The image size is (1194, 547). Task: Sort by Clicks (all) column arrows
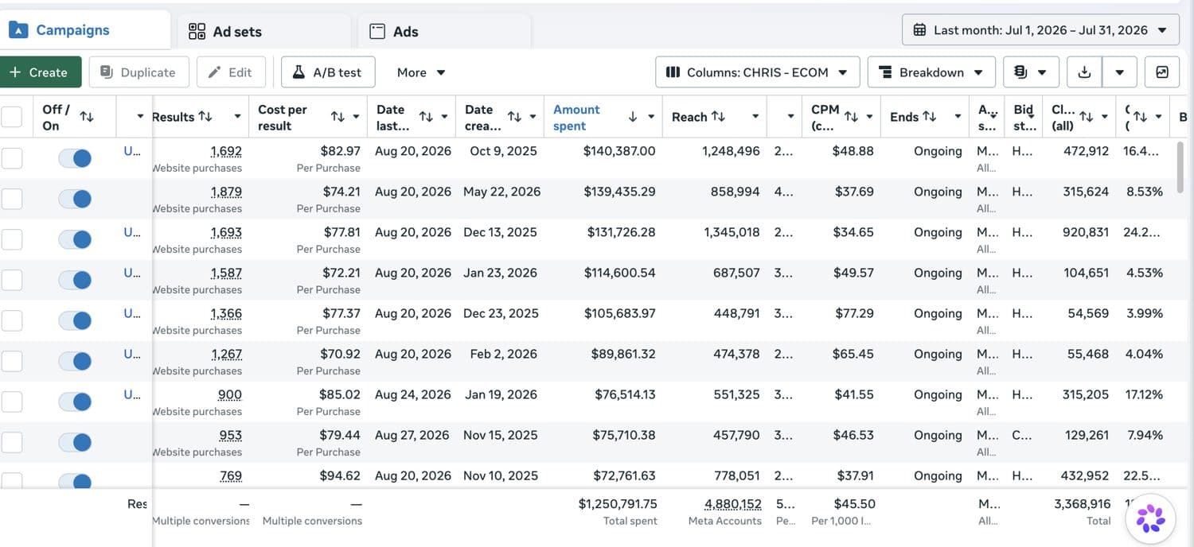[x=1086, y=117]
